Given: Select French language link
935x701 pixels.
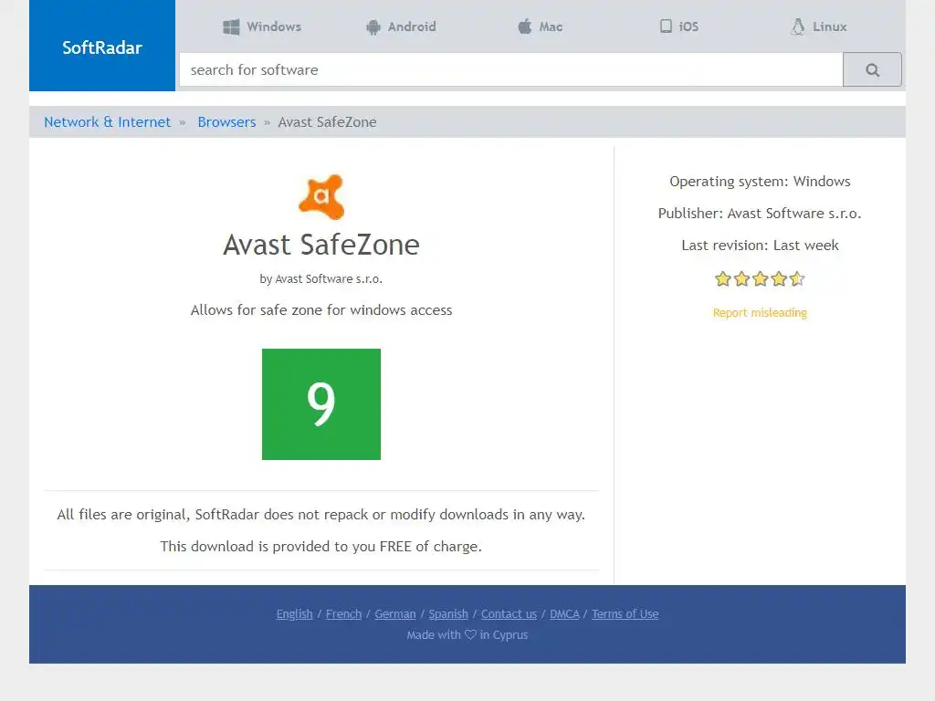Looking at the screenshot, I should click(343, 614).
